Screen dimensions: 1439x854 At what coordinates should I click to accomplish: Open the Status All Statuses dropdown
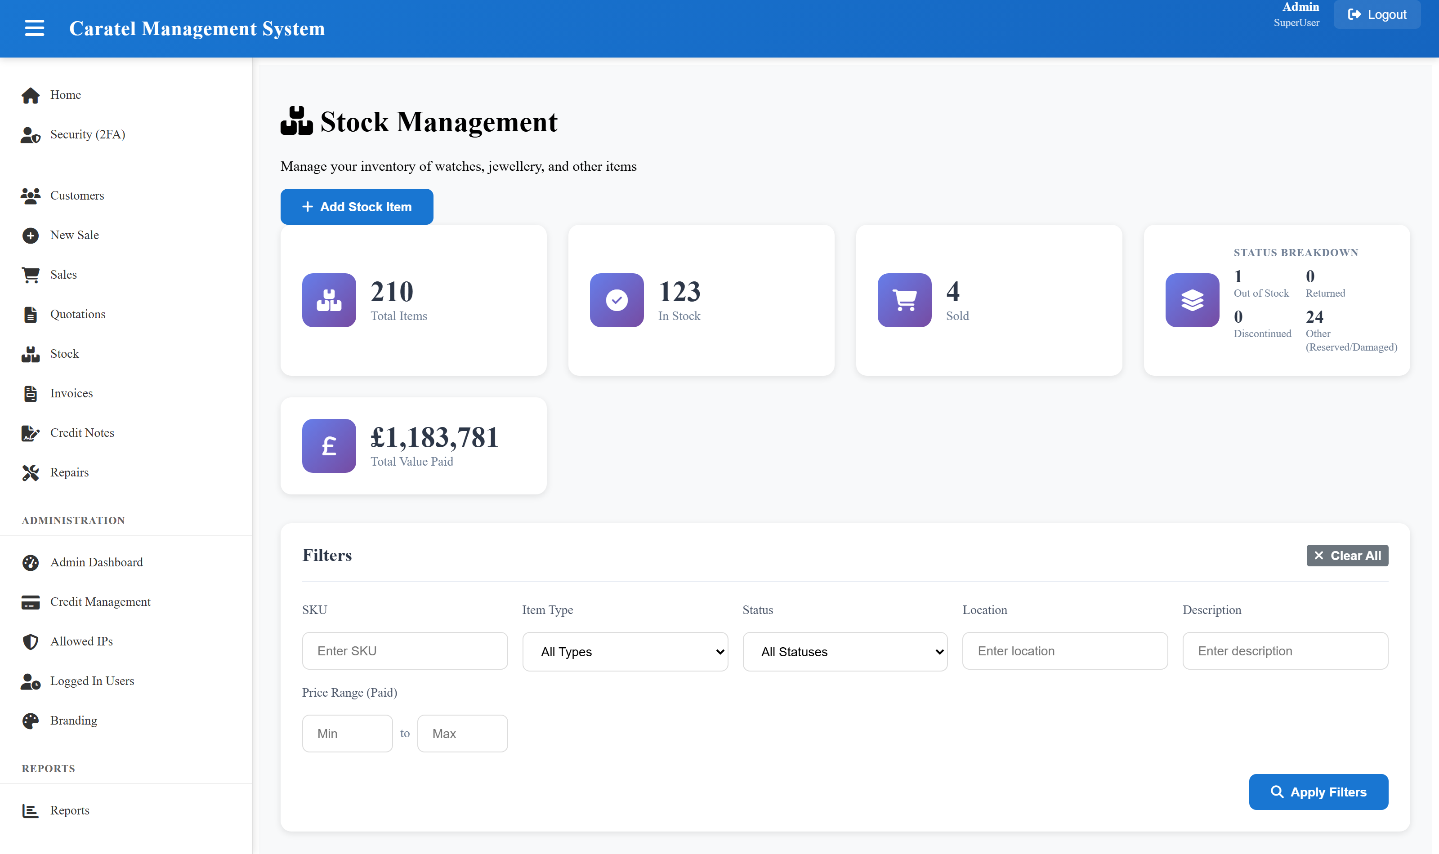845,651
